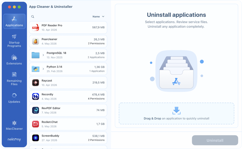Image resolution: width=242 pixels, height=149 pixels.
Task: Click the 1,36 GB size value
Action: coord(100,67)
